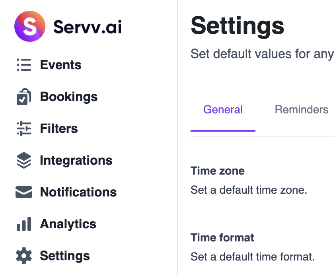Image resolution: width=335 pixels, height=276 pixels.
Task: View Analytics
Action: [x=68, y=224]
